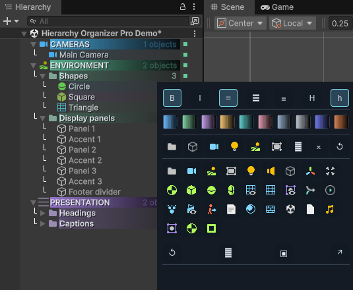Select the Footer divider object row
The image size is (353, 290).
click(88, 192)
